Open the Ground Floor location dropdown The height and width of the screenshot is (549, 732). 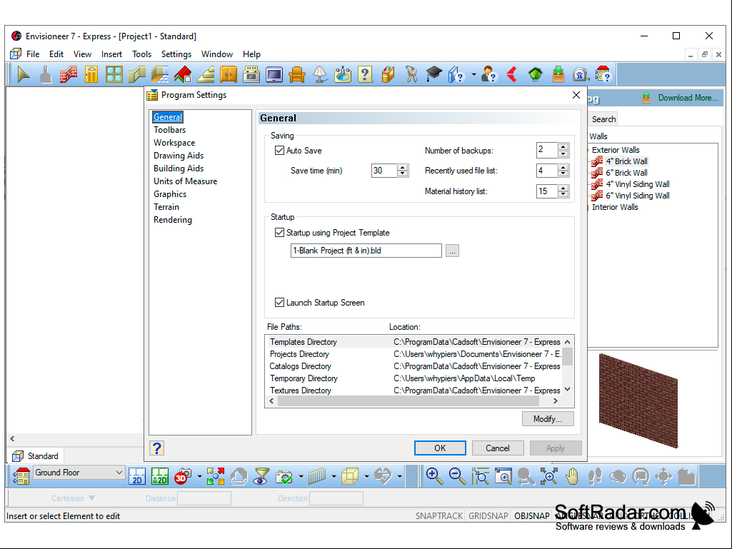click(x=79, y=473)
